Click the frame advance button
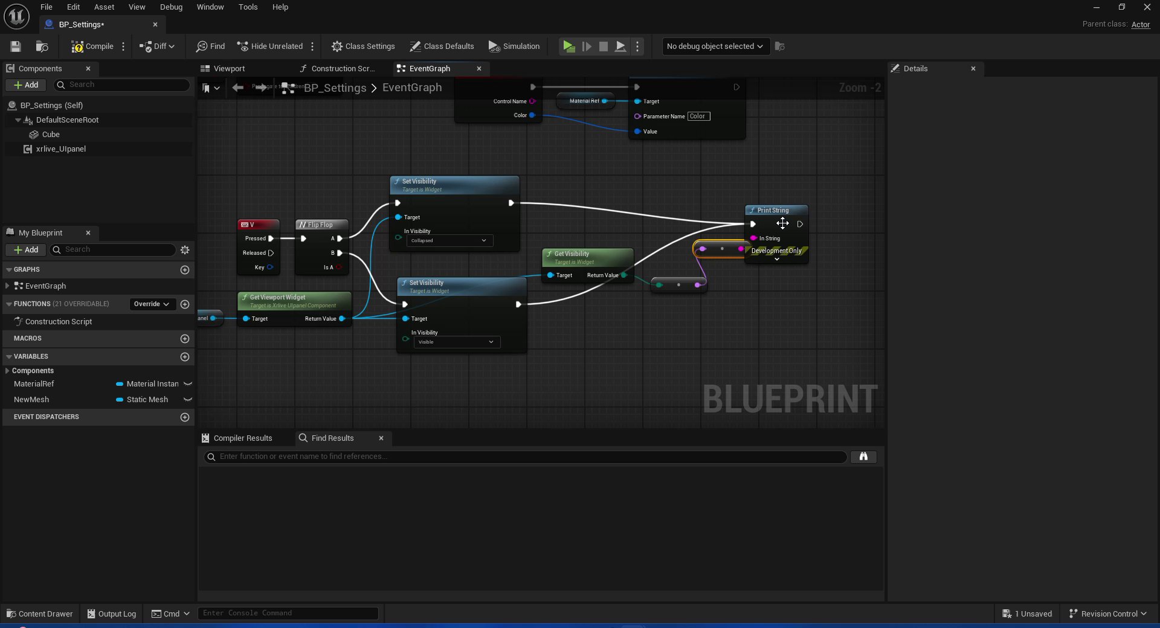1160x628 pixels. tap(586, 46)
